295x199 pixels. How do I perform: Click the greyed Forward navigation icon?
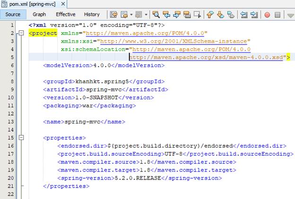point(139,15)
